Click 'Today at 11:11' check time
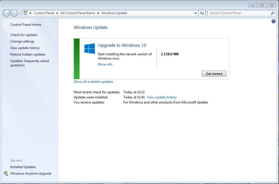Image resolution: width=279 pixels, height=184 pixels. point(134,92)
